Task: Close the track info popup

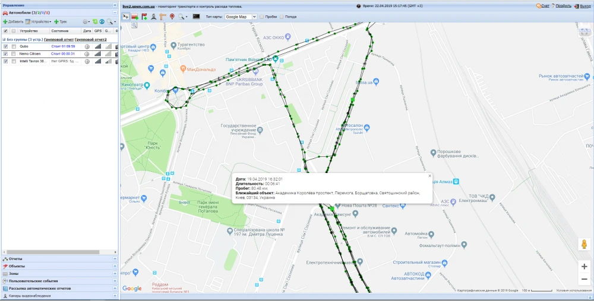Action: click(x=430, y=176)
